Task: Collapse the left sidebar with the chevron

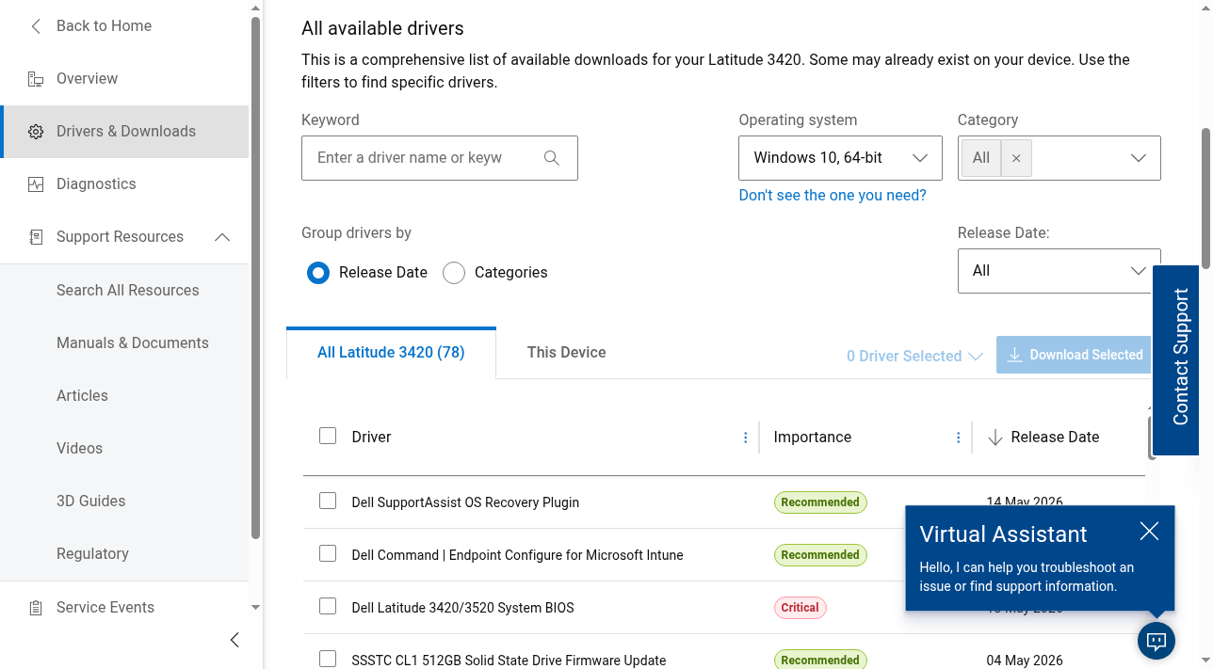Action: 235,640
